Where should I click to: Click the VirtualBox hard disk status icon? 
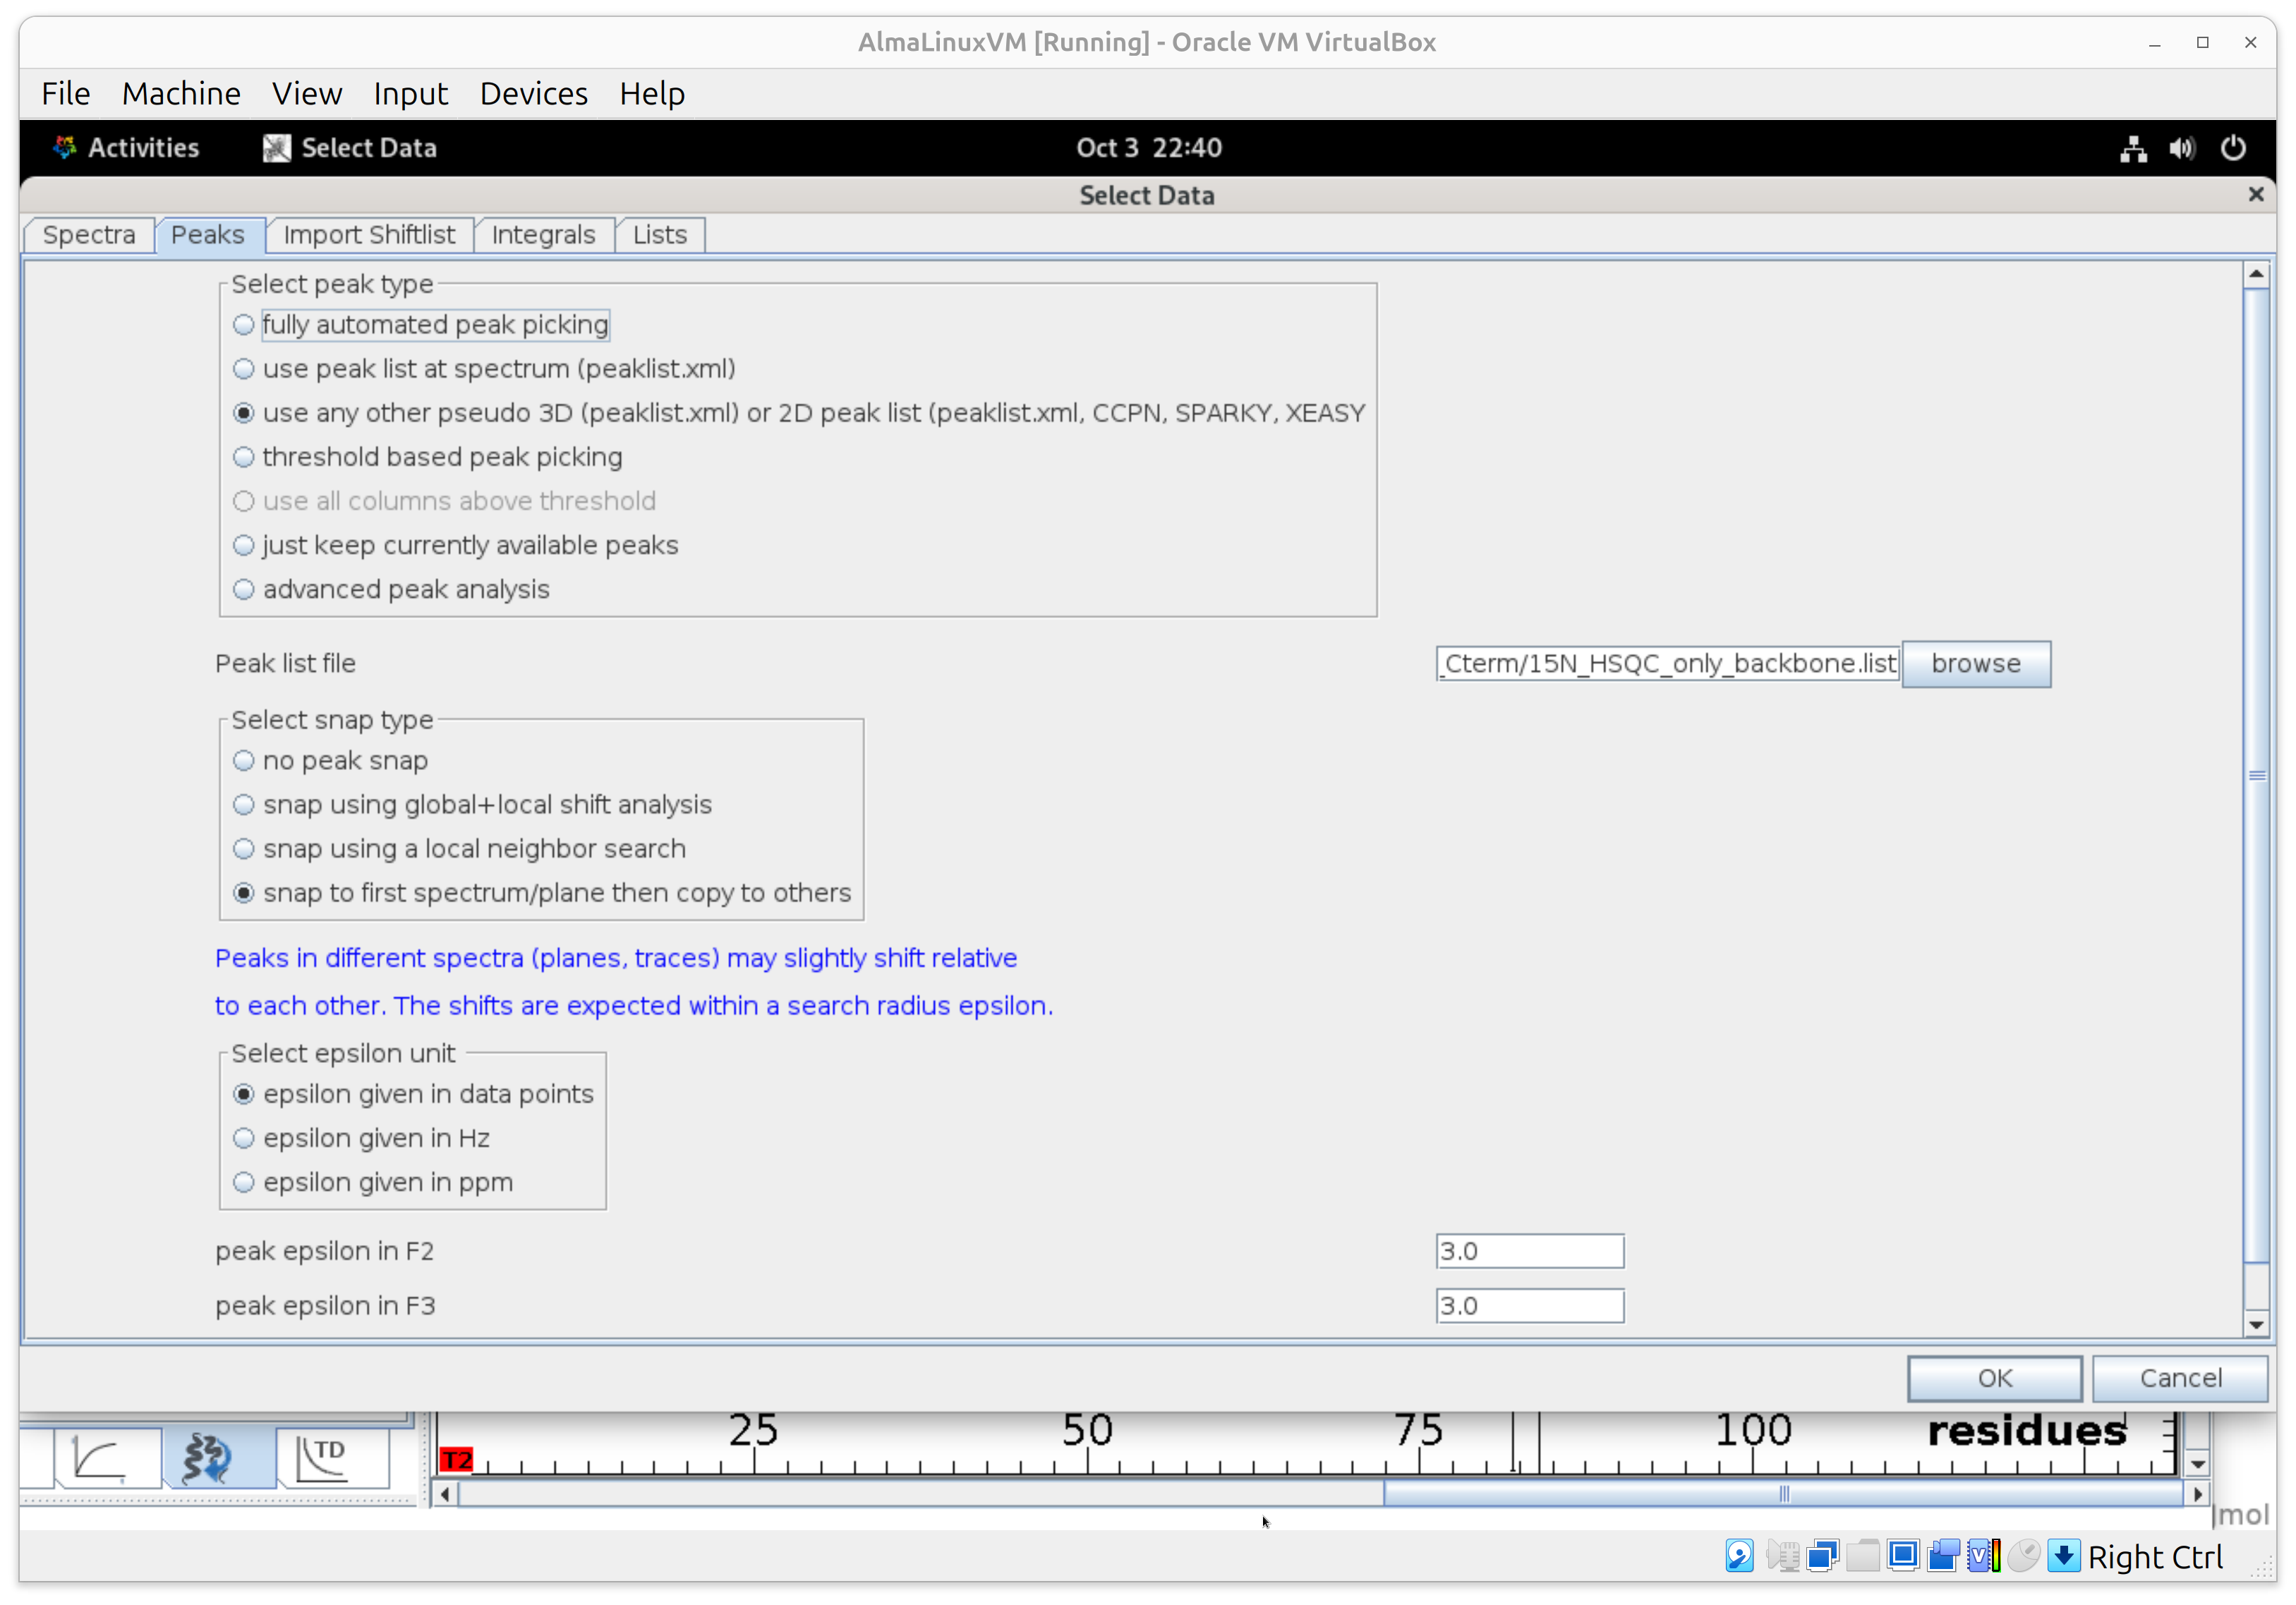coord(1739,1556)
